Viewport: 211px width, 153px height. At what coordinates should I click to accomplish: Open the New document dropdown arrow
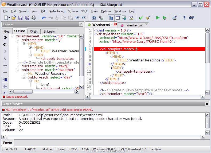[9, 18]
